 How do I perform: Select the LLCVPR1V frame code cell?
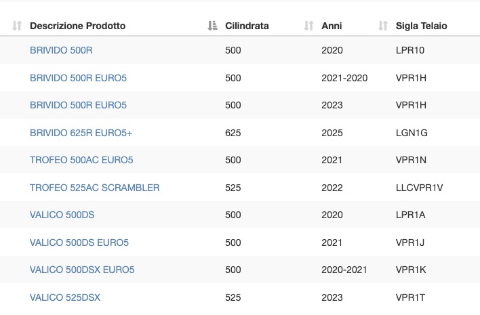coord(420,188)
